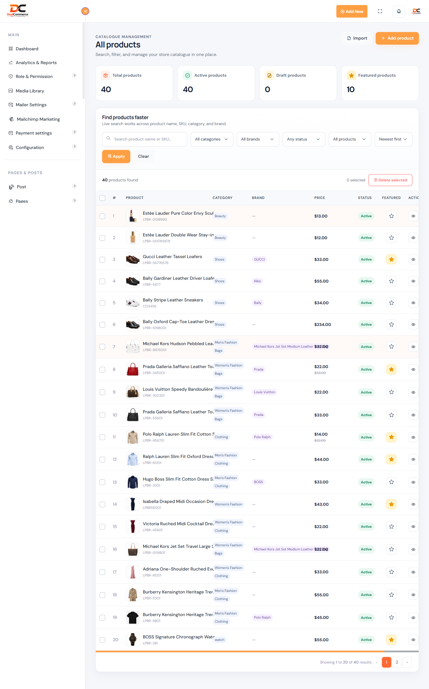Tick checkbox for Michael Kors Hudson Pebbled
Screen dimensions: 429x689
pyautogui.click(x=102, y=347)
